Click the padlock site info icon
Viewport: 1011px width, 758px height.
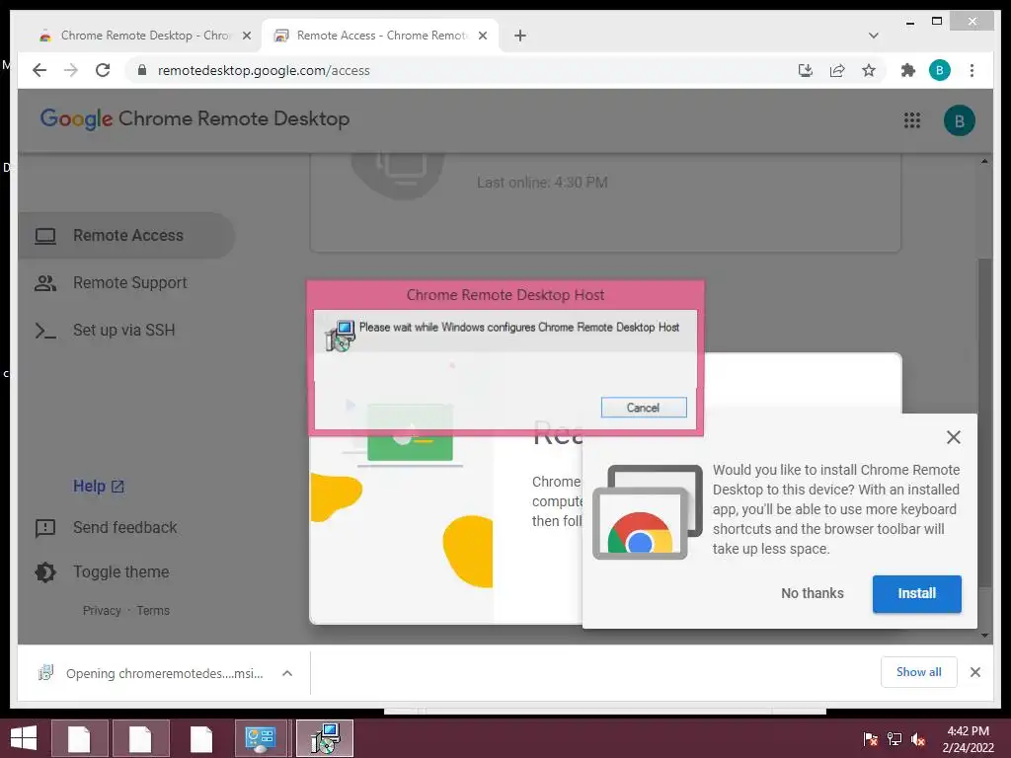tap(142, 70)
